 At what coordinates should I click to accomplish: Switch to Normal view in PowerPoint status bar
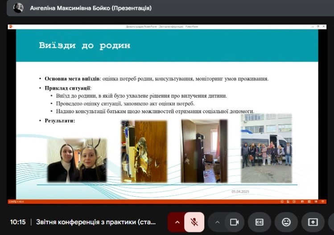[x=302, y=202]
